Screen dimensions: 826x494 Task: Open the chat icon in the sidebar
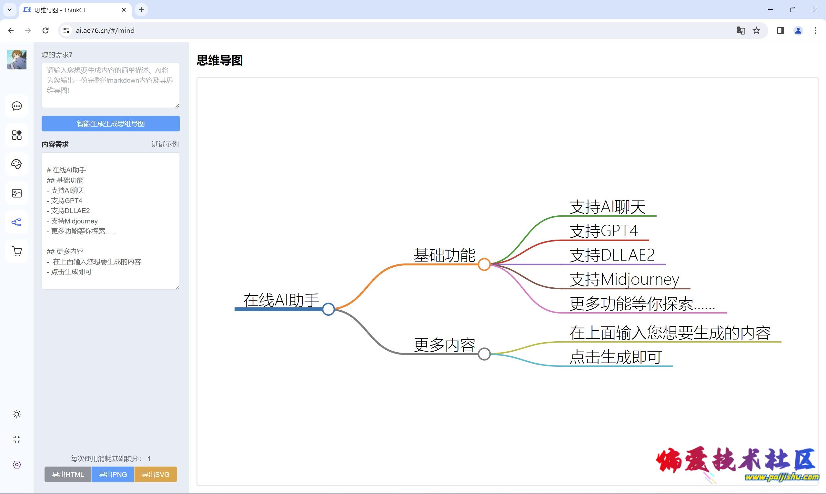(x=17, y=106)
